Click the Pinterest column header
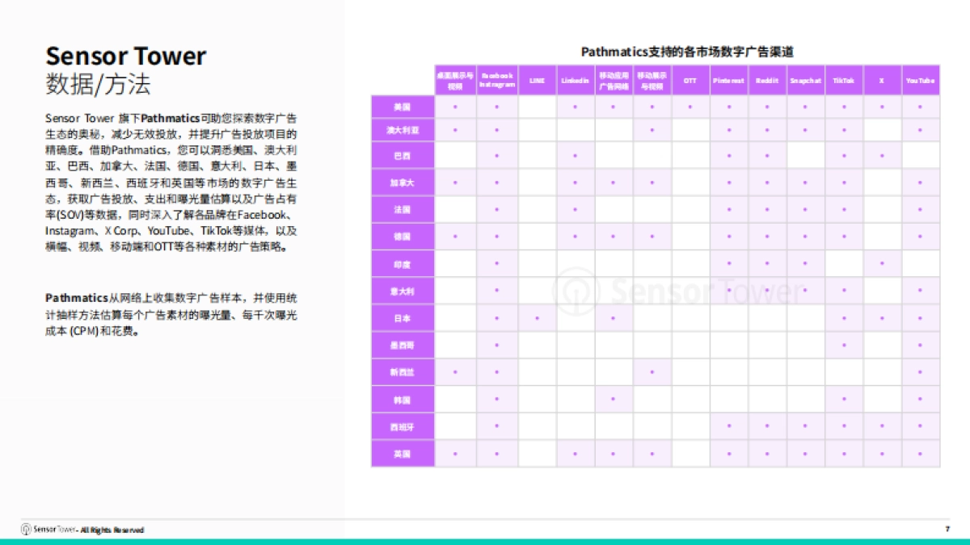 (727, 80)
